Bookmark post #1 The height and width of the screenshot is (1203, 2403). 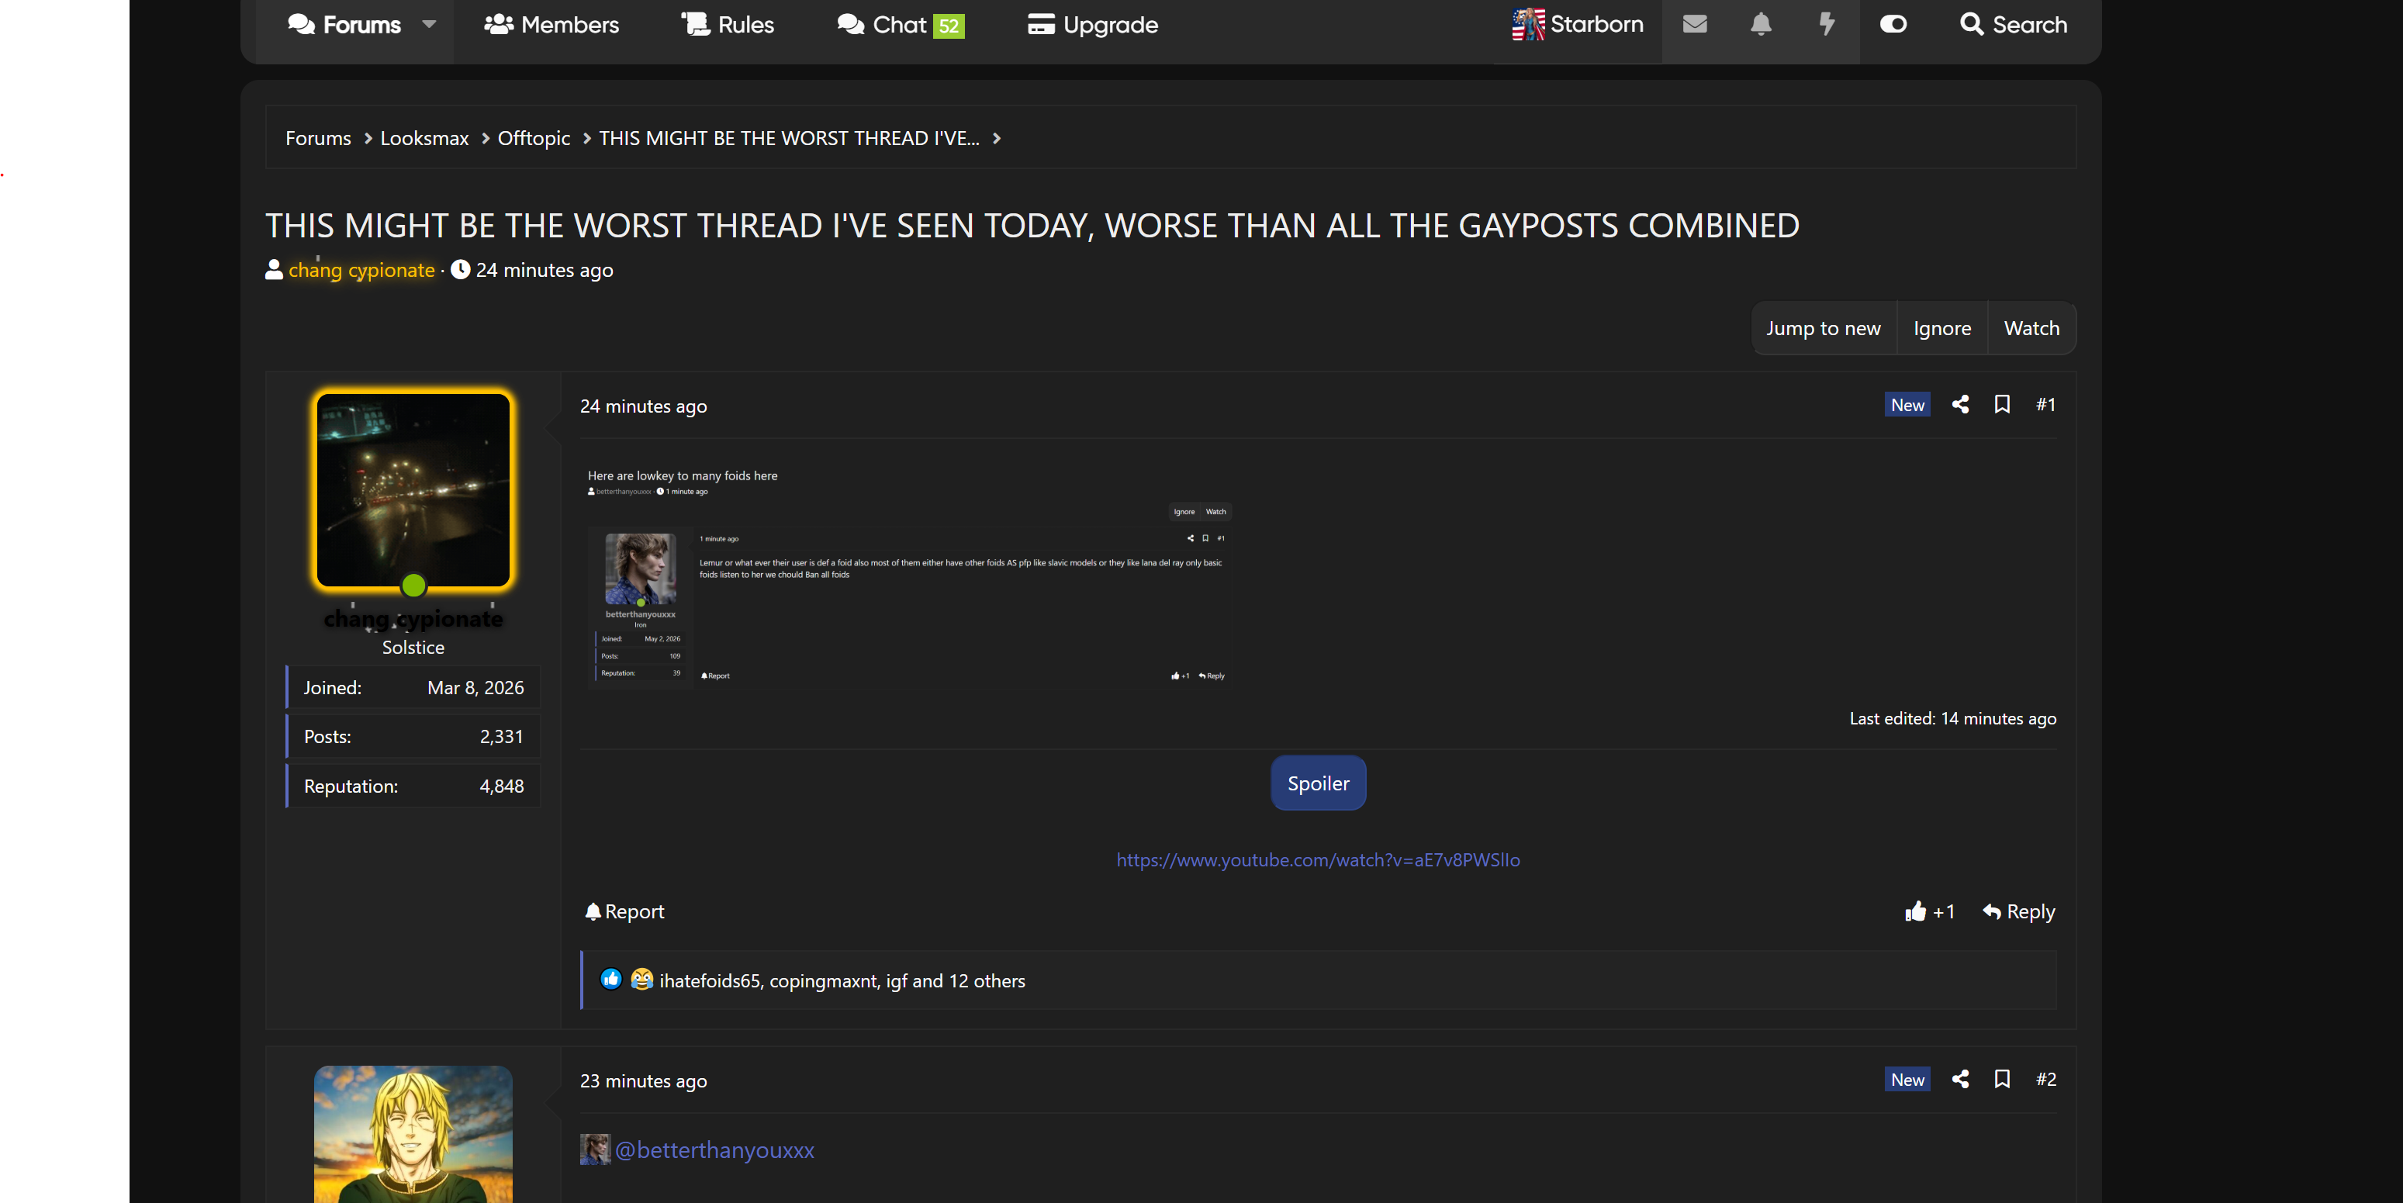[2002, 404]
